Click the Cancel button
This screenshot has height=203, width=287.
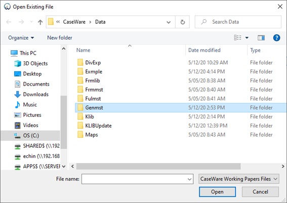pyautogui.click(x=260, y=192)
